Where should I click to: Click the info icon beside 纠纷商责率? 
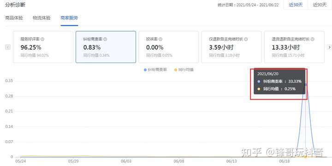[105, 39]
